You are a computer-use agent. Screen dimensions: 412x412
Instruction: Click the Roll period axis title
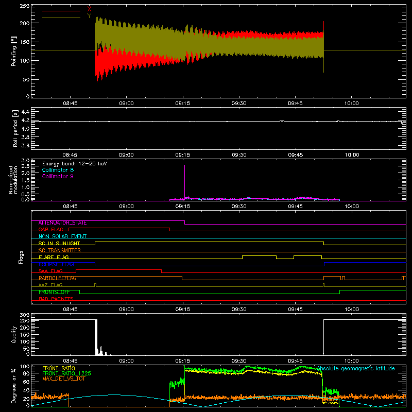pos(15,128)
